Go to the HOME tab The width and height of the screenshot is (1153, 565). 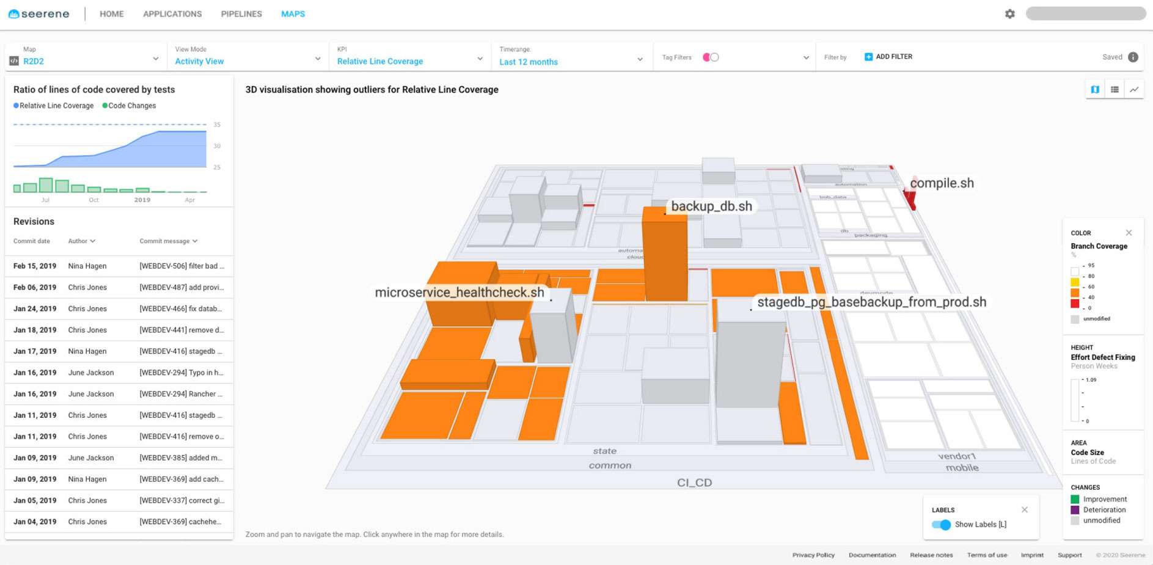(112, 14)
